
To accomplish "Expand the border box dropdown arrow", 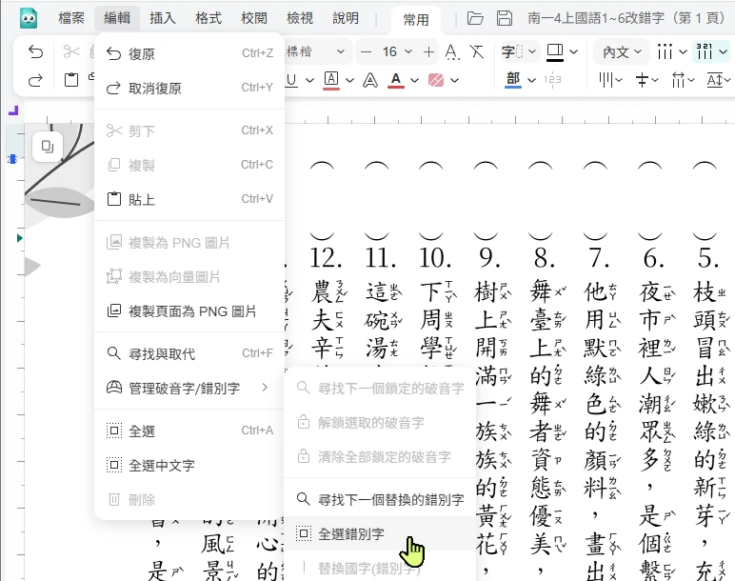I will tap(574, 51).
